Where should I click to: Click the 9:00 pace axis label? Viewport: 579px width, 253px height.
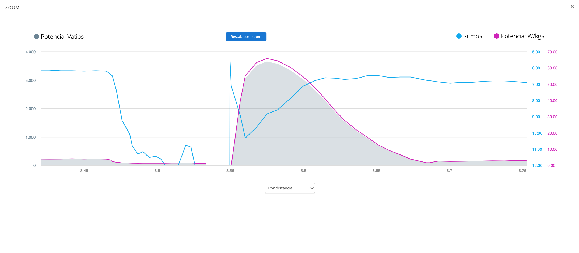point(536,117)
